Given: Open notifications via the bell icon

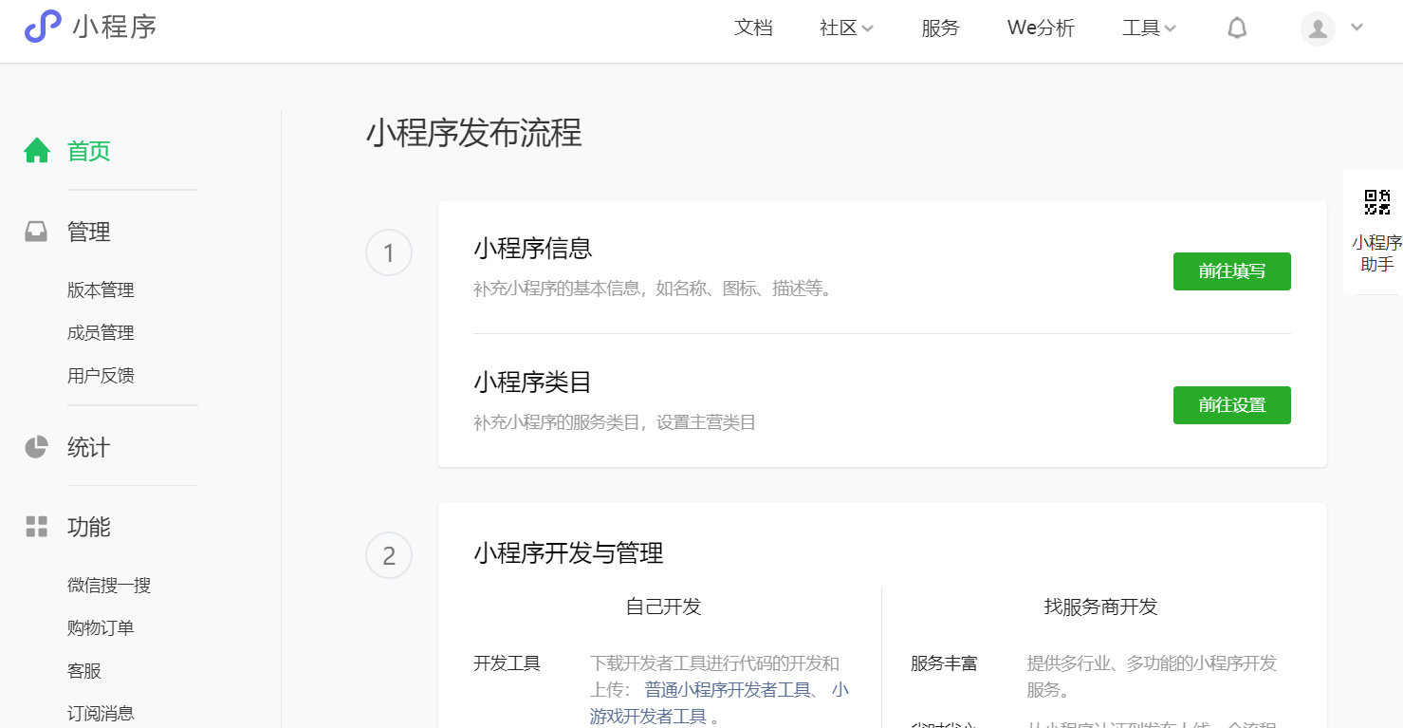Looking at the screenshot, I should 1237,28.
